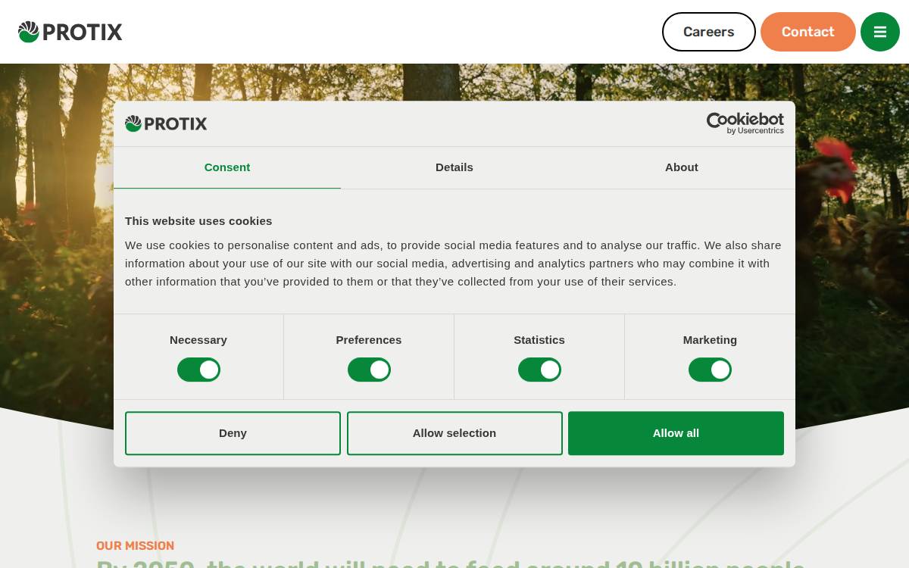Click the Marketing category label
Viewport: 909px width, 568px height.
(710, 340)
